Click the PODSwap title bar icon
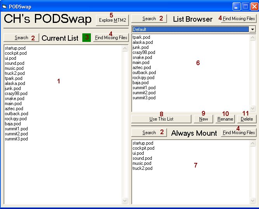 coord(4,7)
